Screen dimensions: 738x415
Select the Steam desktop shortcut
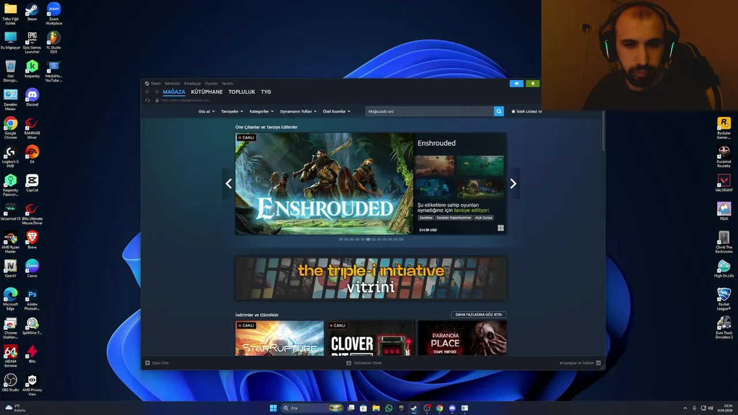32,13
